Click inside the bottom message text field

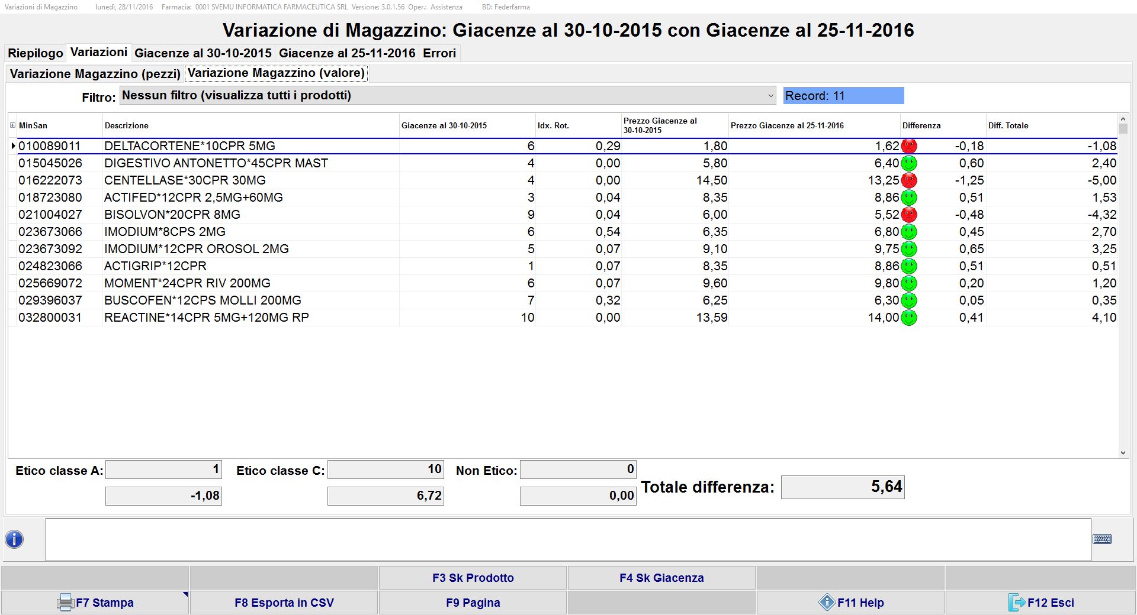pyautogui.click(x=567, y=539)
